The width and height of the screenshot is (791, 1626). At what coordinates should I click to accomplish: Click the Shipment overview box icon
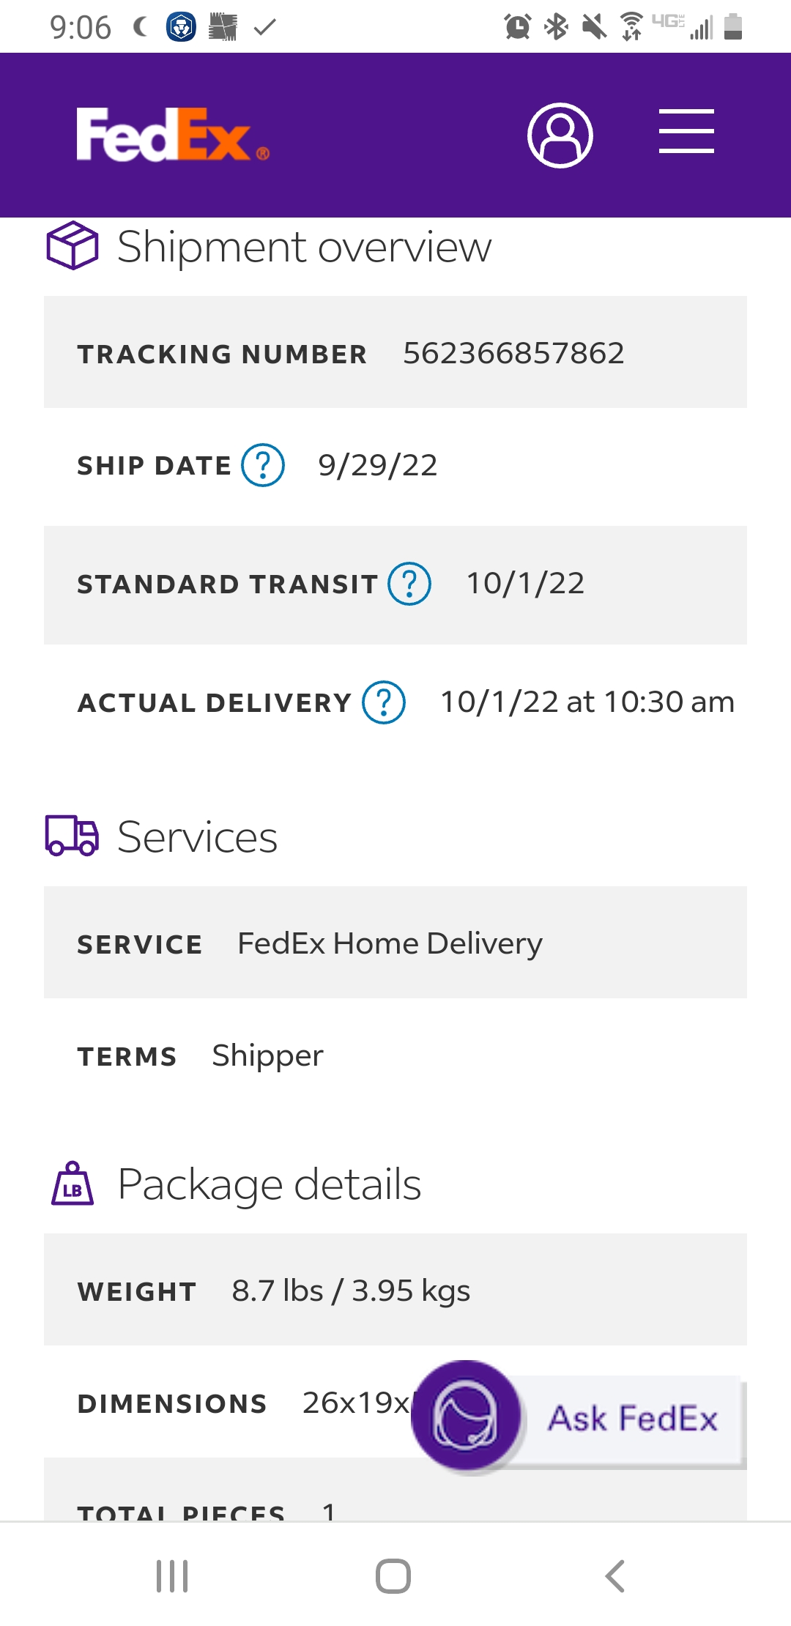click(73, 245)
